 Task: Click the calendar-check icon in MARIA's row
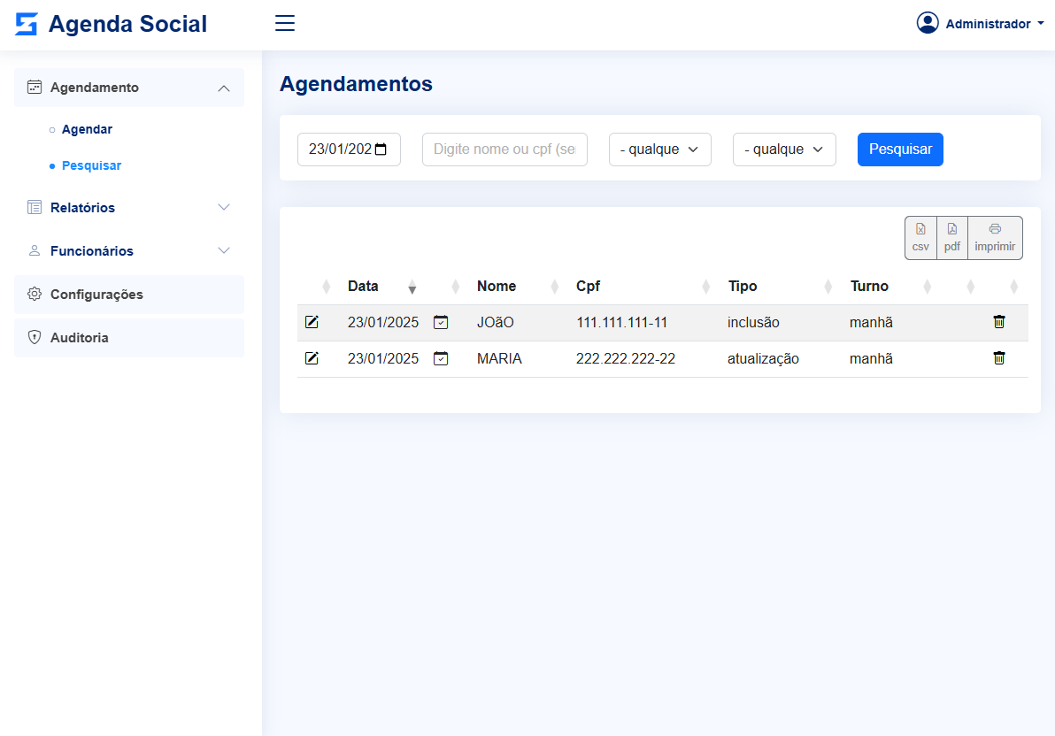[441, 358]
